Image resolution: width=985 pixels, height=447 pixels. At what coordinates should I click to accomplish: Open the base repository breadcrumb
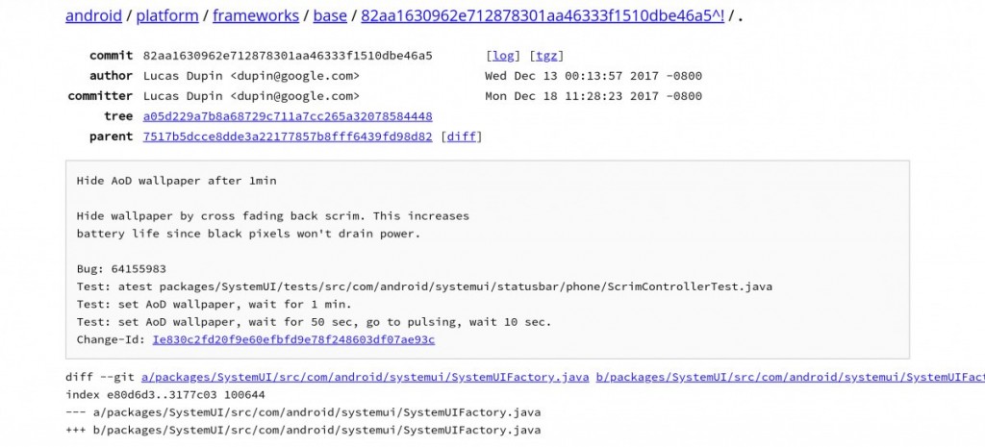coord(331,15)
